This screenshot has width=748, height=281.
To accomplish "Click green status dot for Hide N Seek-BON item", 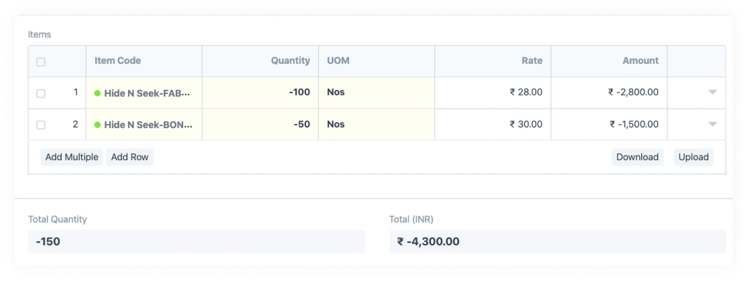I will coord(98,125).
